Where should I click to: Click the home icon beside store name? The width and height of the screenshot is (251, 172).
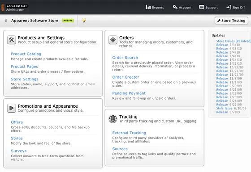coord(6,21)
